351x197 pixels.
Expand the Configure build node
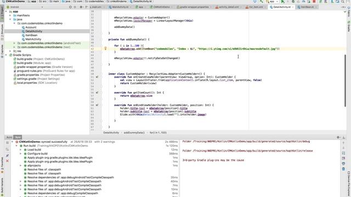point(21,154)
